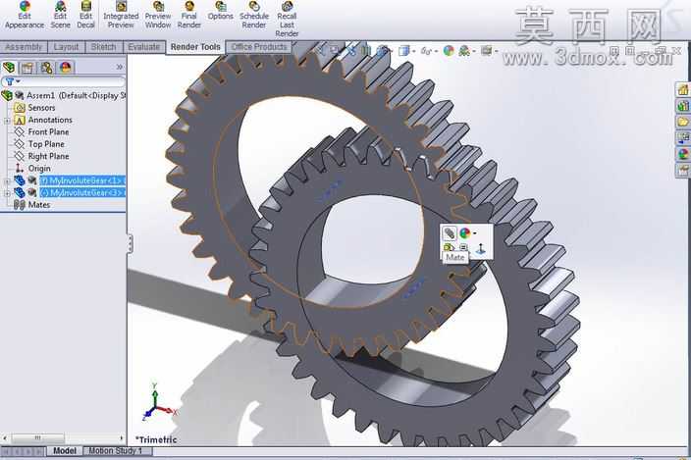Open Design Library task pane tab
This screenshot has height=460, width=691.
[683, 106]
